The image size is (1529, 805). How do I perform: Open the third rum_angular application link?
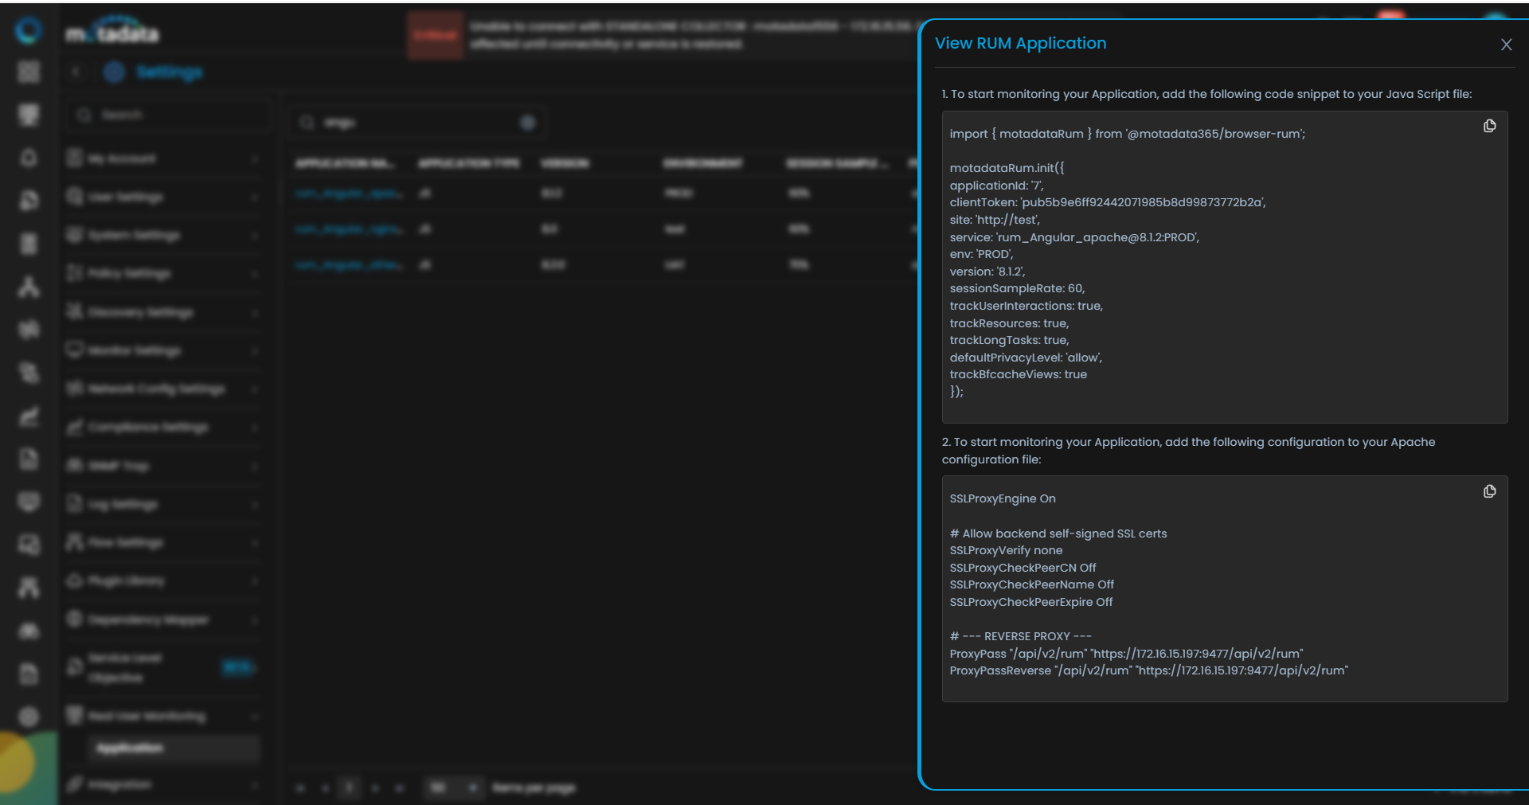coord(349,264)
